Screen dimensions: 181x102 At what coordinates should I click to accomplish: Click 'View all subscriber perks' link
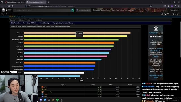pos(156,76)
